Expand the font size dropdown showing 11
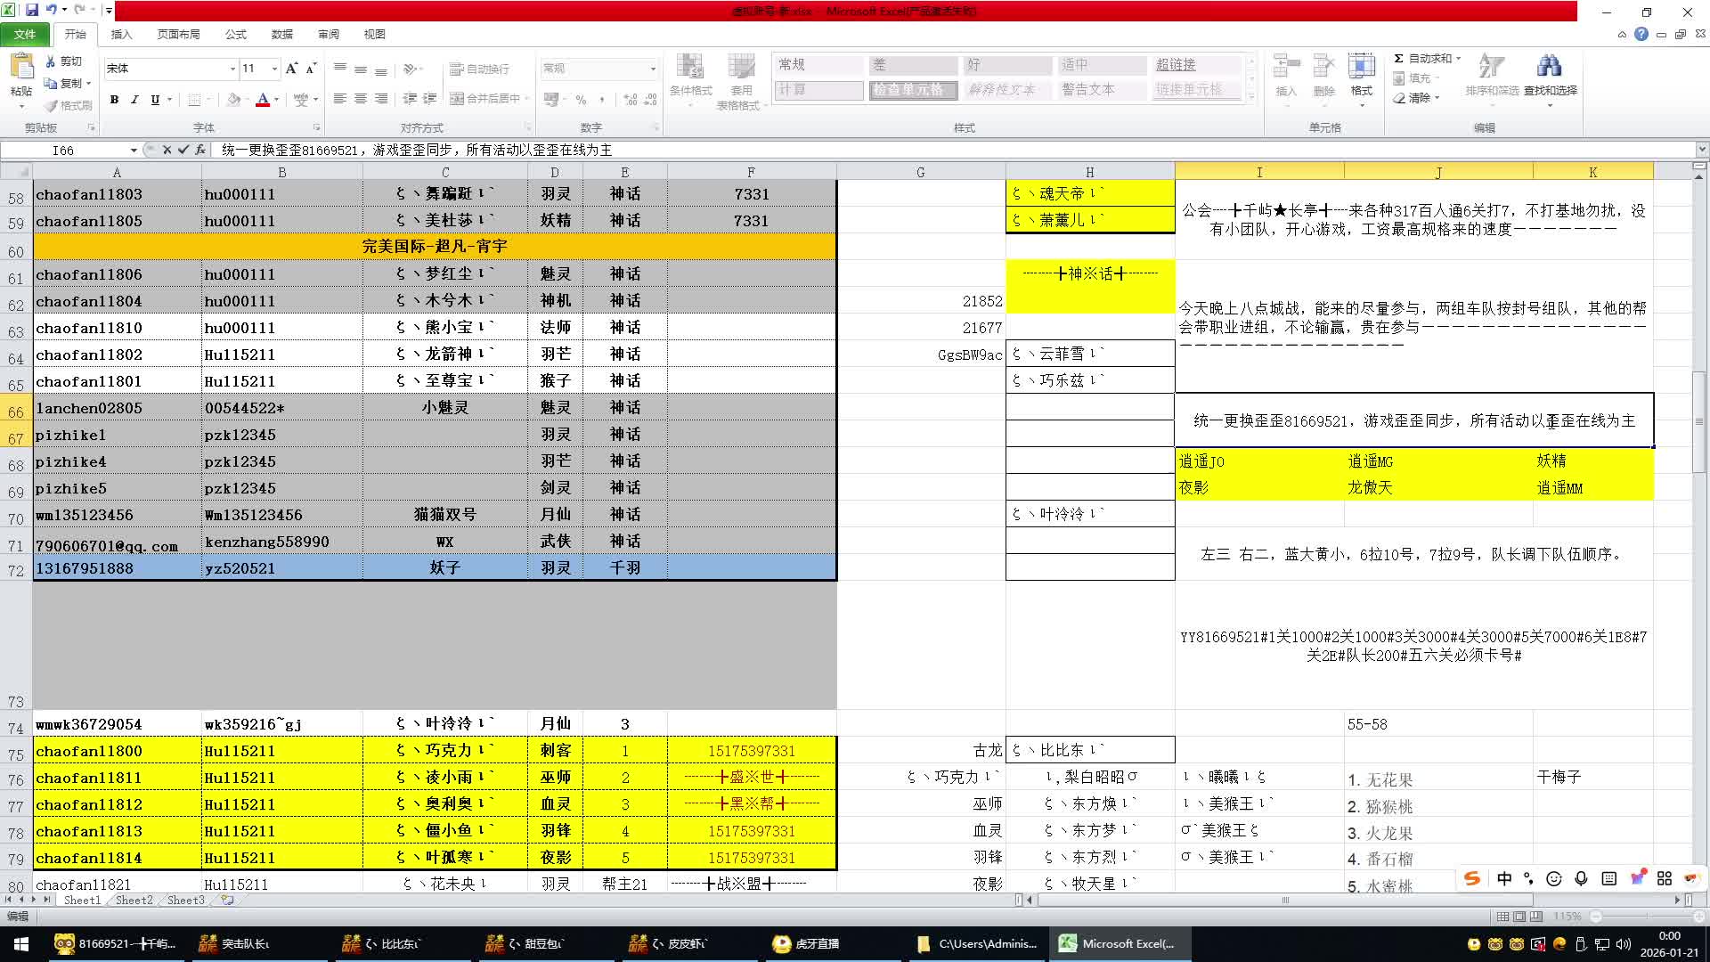Screen dimensions: 1710x962 (274, 69)
